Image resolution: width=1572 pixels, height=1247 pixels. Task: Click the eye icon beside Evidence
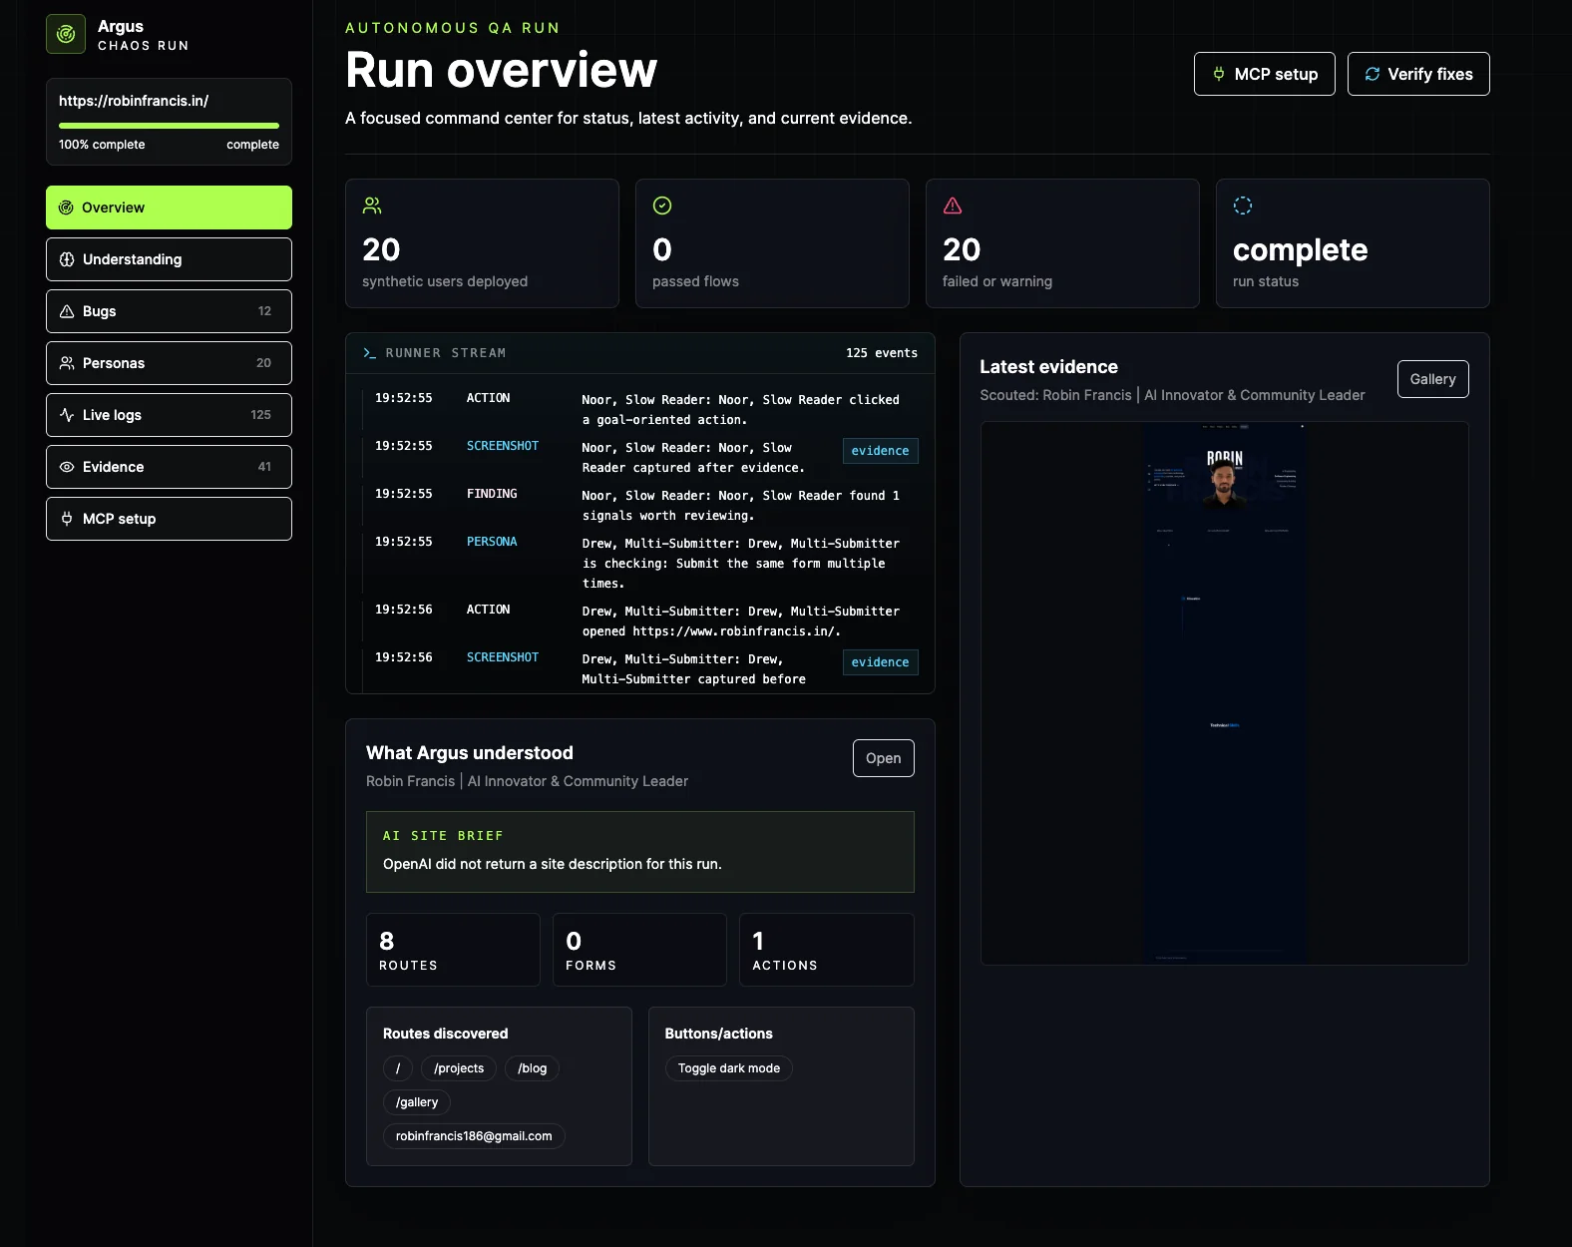click(x=67, y=467)
